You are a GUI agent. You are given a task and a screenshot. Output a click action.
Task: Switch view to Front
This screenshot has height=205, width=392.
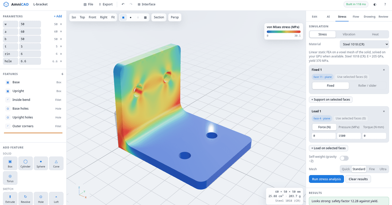pos(92,17)
